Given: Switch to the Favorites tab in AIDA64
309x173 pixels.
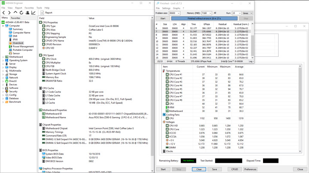Looking at the screenshot, I should pos(15,18).
